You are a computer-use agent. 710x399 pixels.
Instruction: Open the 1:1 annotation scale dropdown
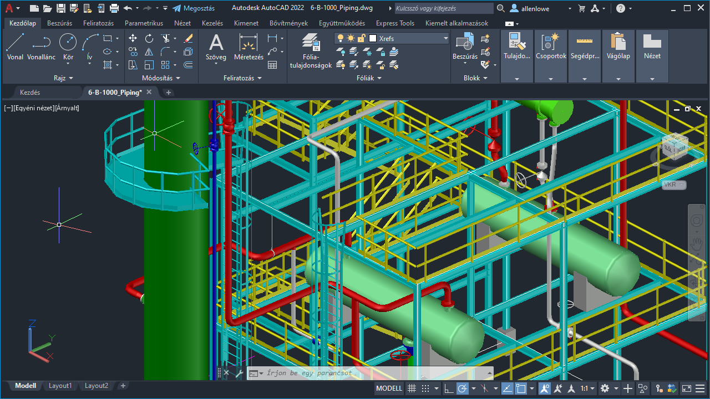588,388
